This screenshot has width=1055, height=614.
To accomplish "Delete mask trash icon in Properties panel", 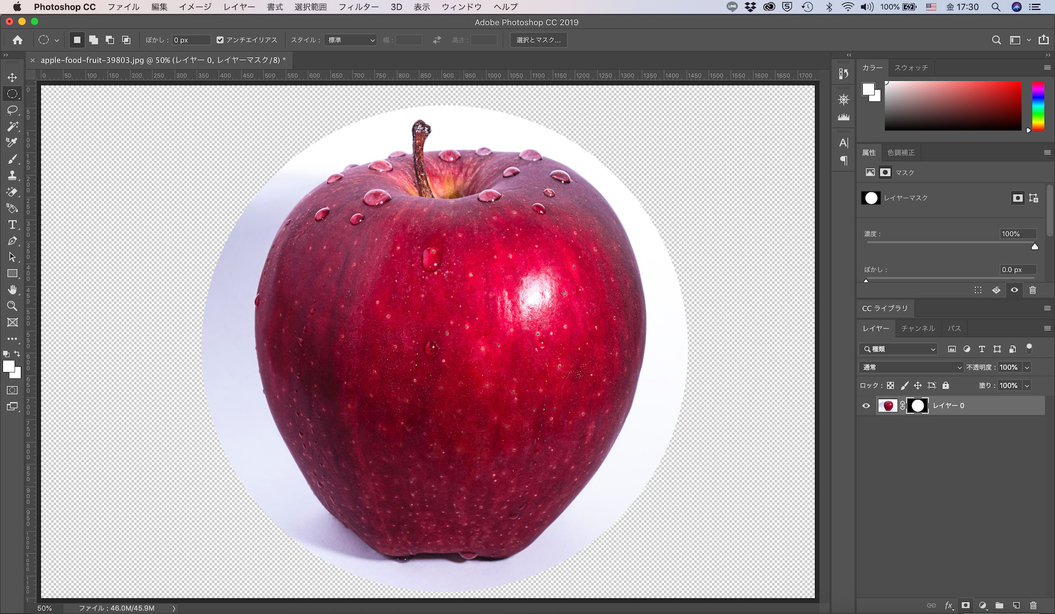I will (x=1032, y=290).
